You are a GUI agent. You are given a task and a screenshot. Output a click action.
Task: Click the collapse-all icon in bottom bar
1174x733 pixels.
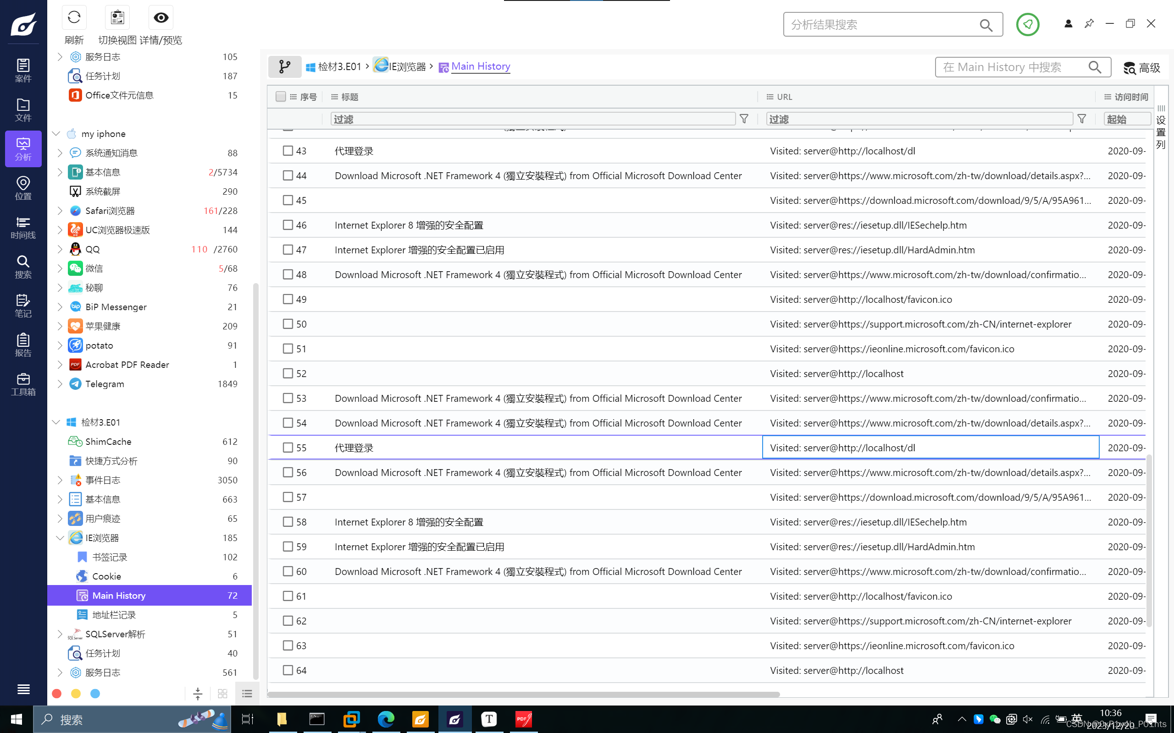click(x=198, y=694)
